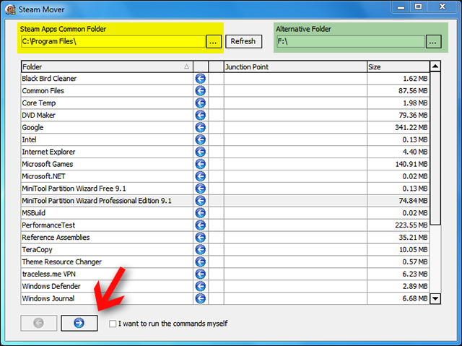This screenshot has height=346, width=462.
Task: Minimize the Steam Mover window
Action: tap(401, 7)
